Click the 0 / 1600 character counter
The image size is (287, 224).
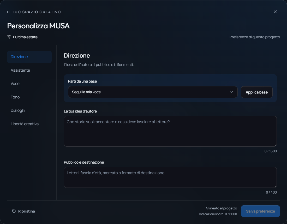(270, 151)
